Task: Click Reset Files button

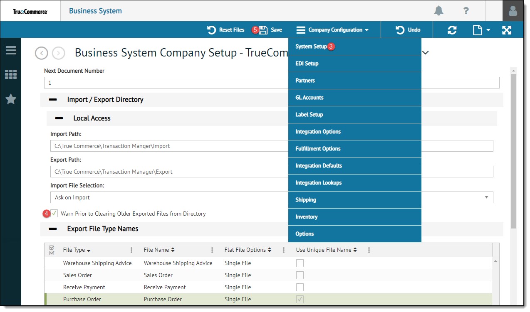Action: (x=226, y=30)
